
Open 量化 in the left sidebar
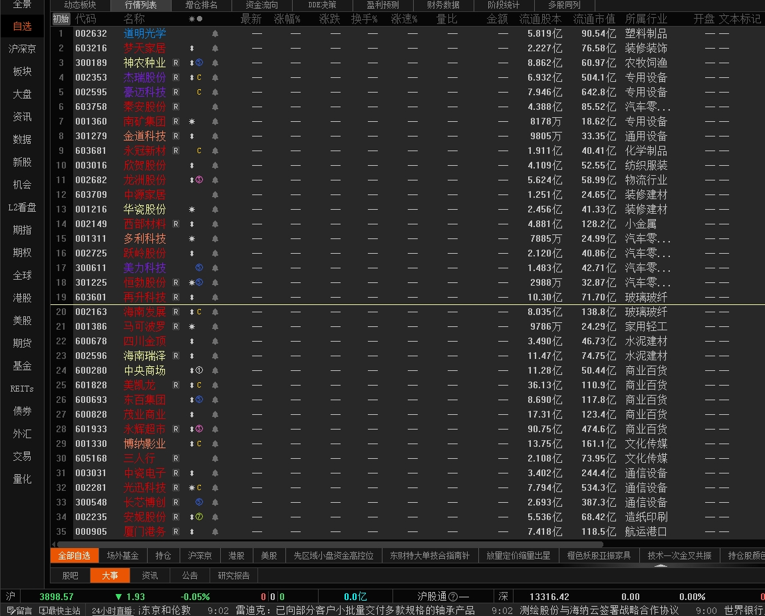tap(23, 479)
